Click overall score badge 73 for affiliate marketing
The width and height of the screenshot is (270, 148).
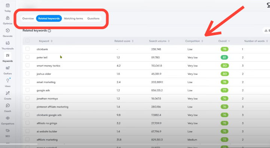click(224, 139)
